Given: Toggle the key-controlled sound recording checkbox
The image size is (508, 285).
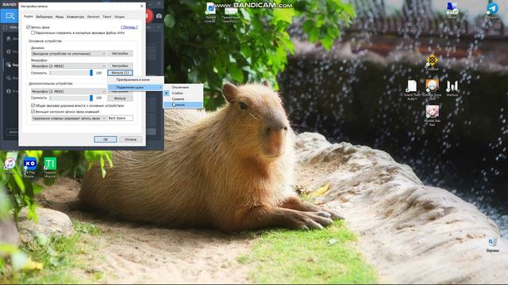Looking at the screenshot, I should pyautogui.click(x=33, y=112).
